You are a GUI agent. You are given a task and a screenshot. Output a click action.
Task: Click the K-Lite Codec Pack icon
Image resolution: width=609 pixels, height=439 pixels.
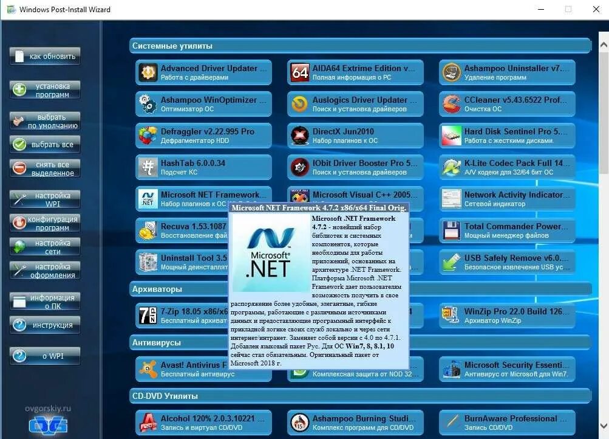pos(451,167)
